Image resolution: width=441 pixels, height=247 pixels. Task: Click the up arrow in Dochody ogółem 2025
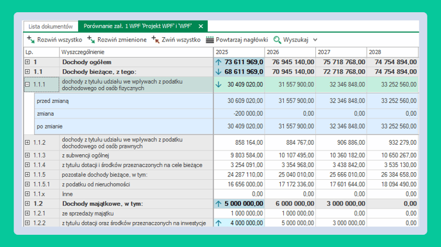[x=219, y=62]
